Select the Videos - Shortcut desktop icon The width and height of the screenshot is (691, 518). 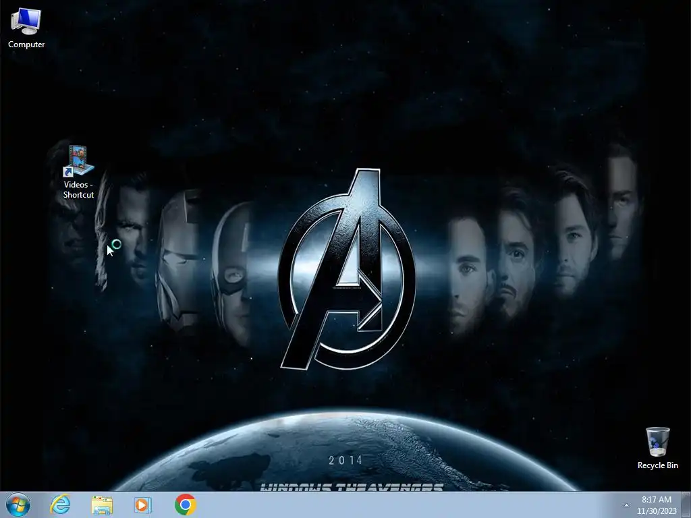pos(78,172)
